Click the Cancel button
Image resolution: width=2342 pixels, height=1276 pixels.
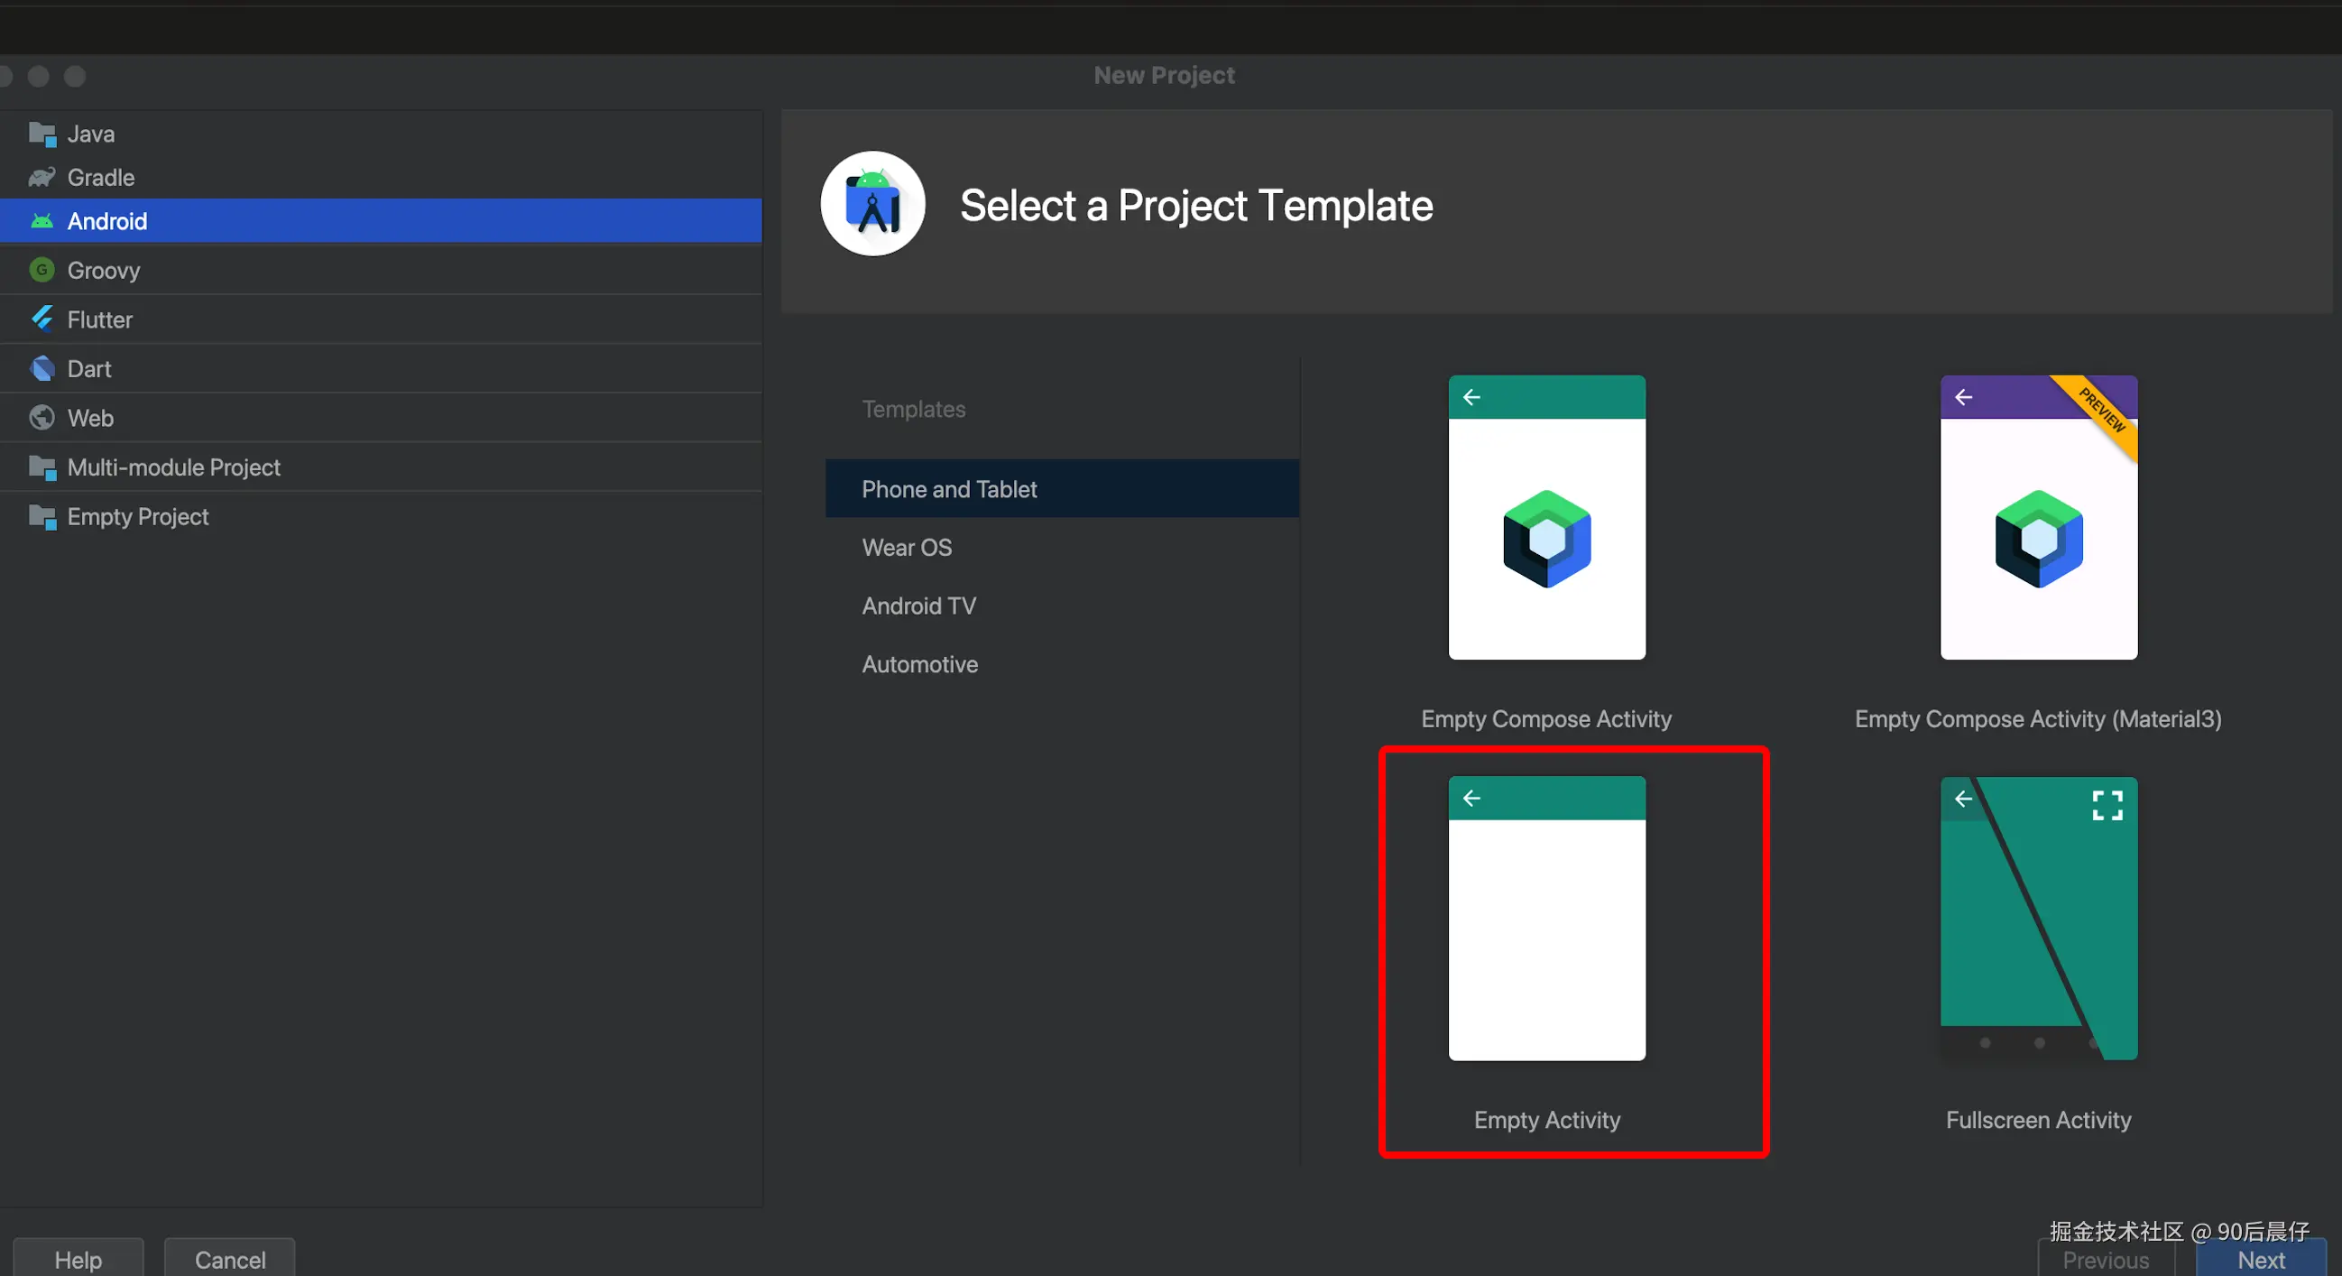pos(230,1259)
